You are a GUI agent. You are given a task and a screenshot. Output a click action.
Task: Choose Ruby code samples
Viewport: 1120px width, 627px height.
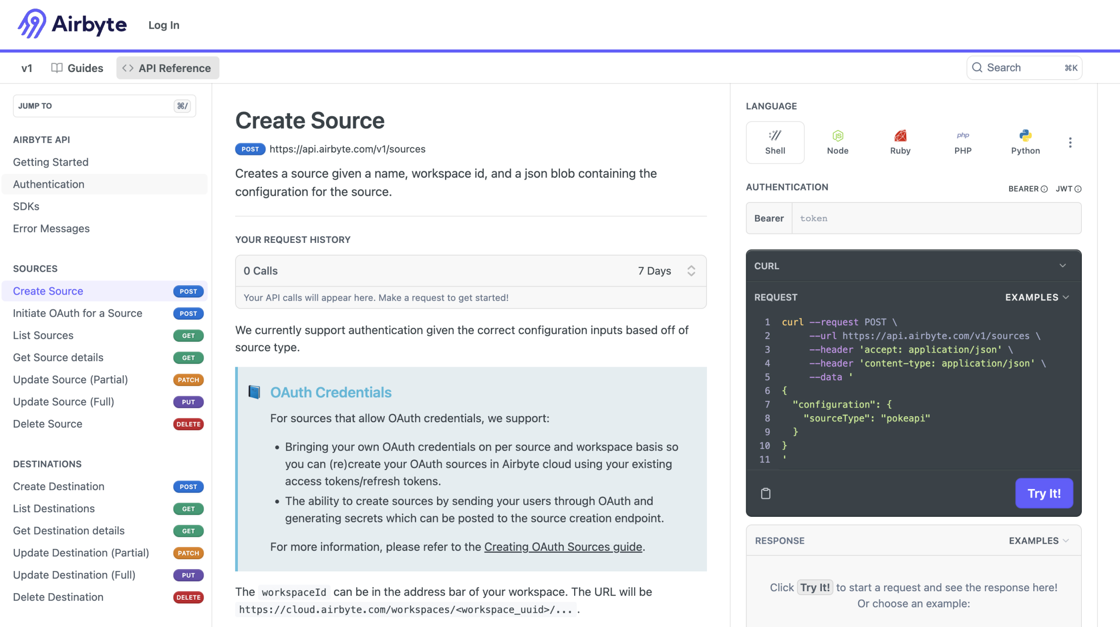point(900,142)
